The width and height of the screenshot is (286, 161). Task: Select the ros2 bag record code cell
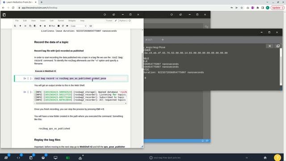tap(81, 79)
